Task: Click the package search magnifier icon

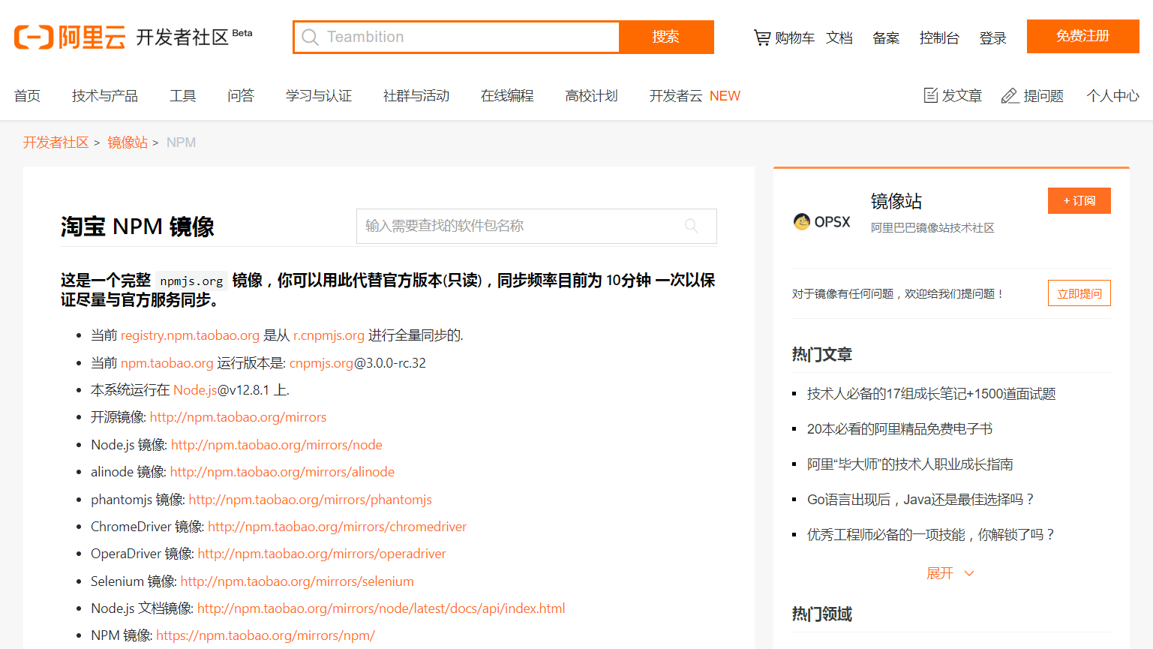Action: [691, 226]
